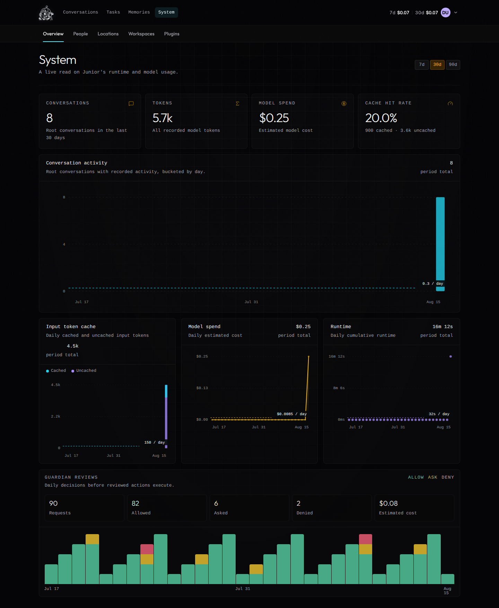The width and height of the screenshot is (499, 608).
Task: Select the 7d time range
Action: (x=422, y=65)
